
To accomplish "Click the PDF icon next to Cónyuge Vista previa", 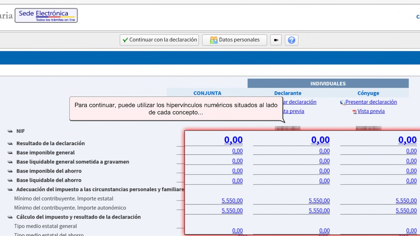I will 354,112.
